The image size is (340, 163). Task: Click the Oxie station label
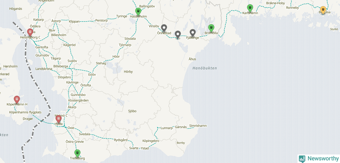pos(71,128)
